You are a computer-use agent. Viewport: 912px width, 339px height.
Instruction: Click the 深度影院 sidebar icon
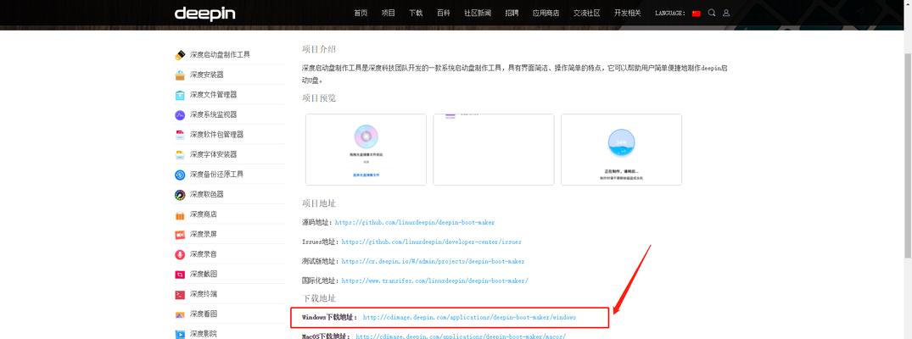coord(180,334)
